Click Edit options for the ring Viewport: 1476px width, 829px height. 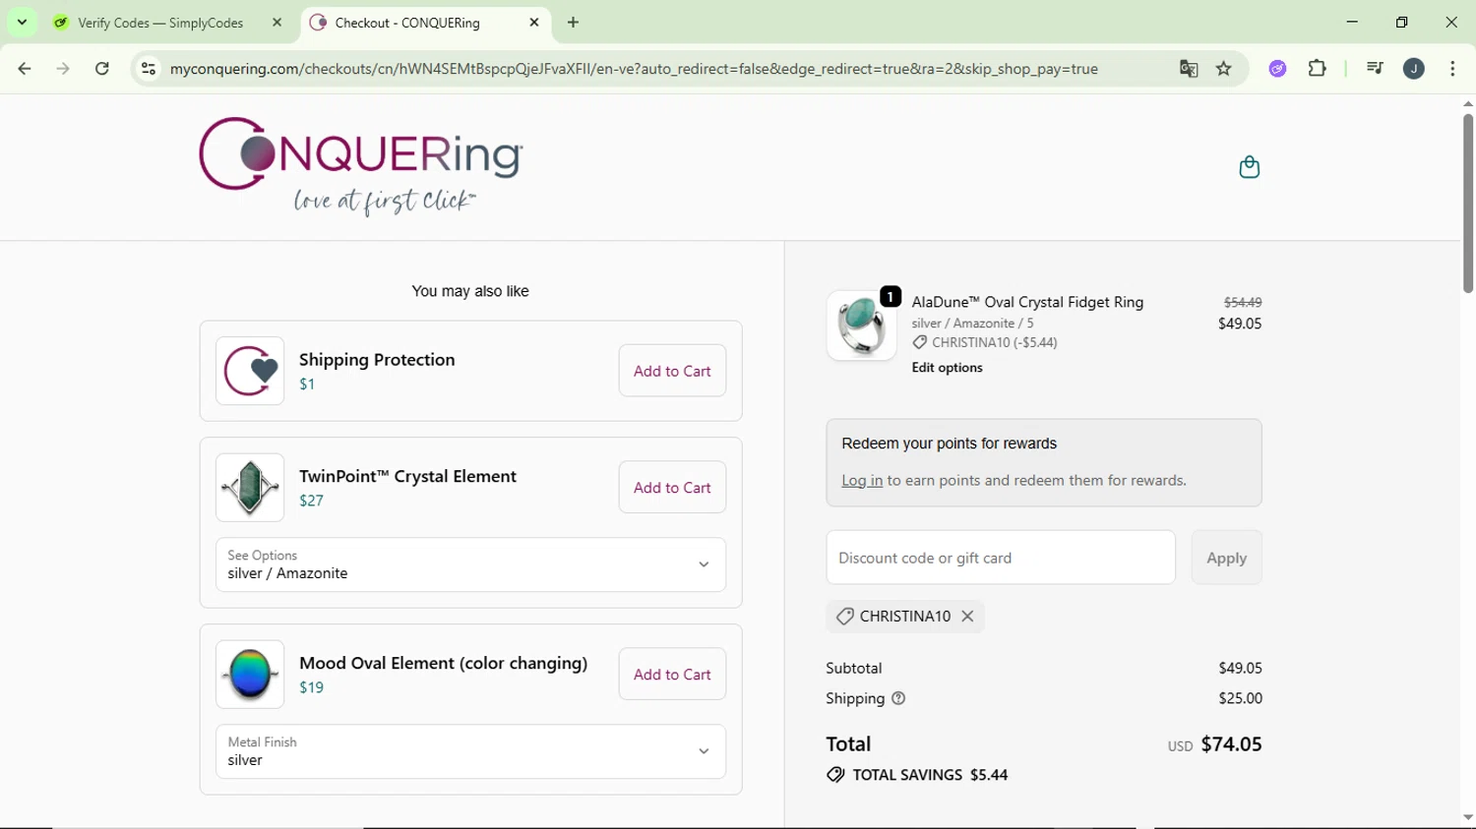pos(947,368)
